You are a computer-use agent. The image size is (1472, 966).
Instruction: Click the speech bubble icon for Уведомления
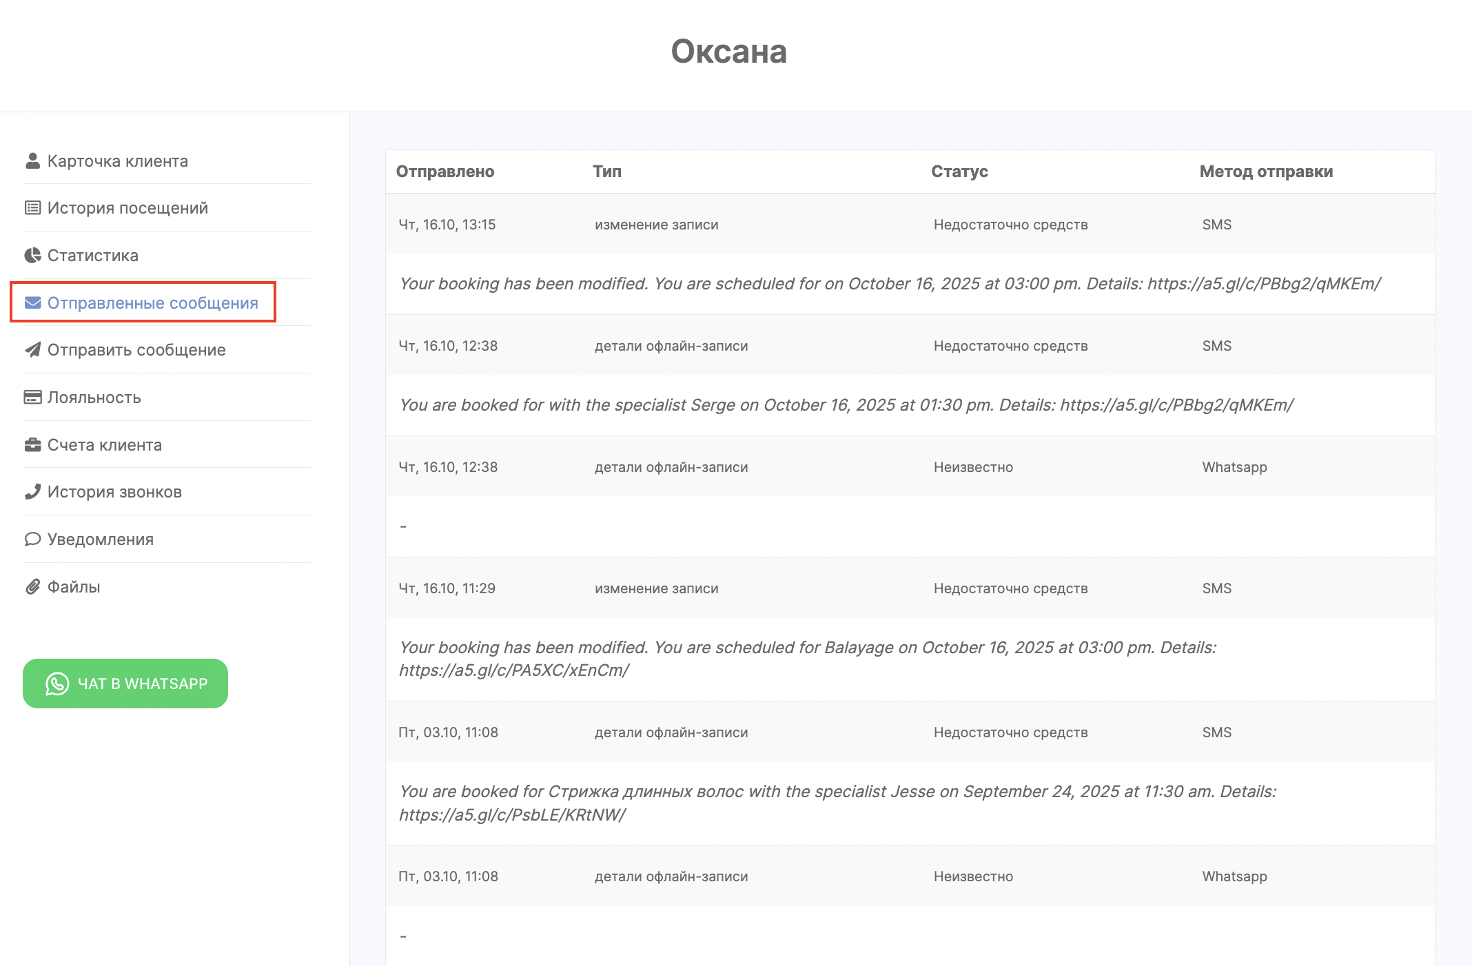32,539
